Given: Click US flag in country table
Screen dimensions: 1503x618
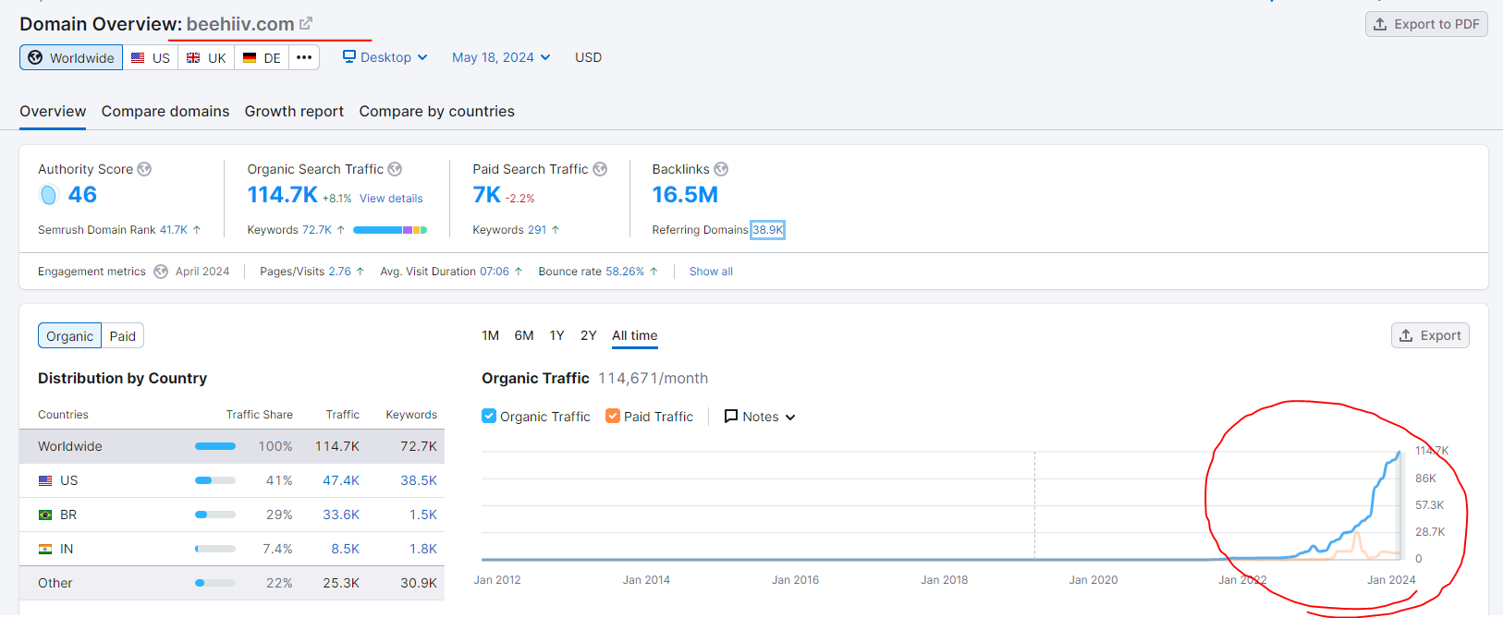Looking at the screenshot, I should [x=45, y=480].
